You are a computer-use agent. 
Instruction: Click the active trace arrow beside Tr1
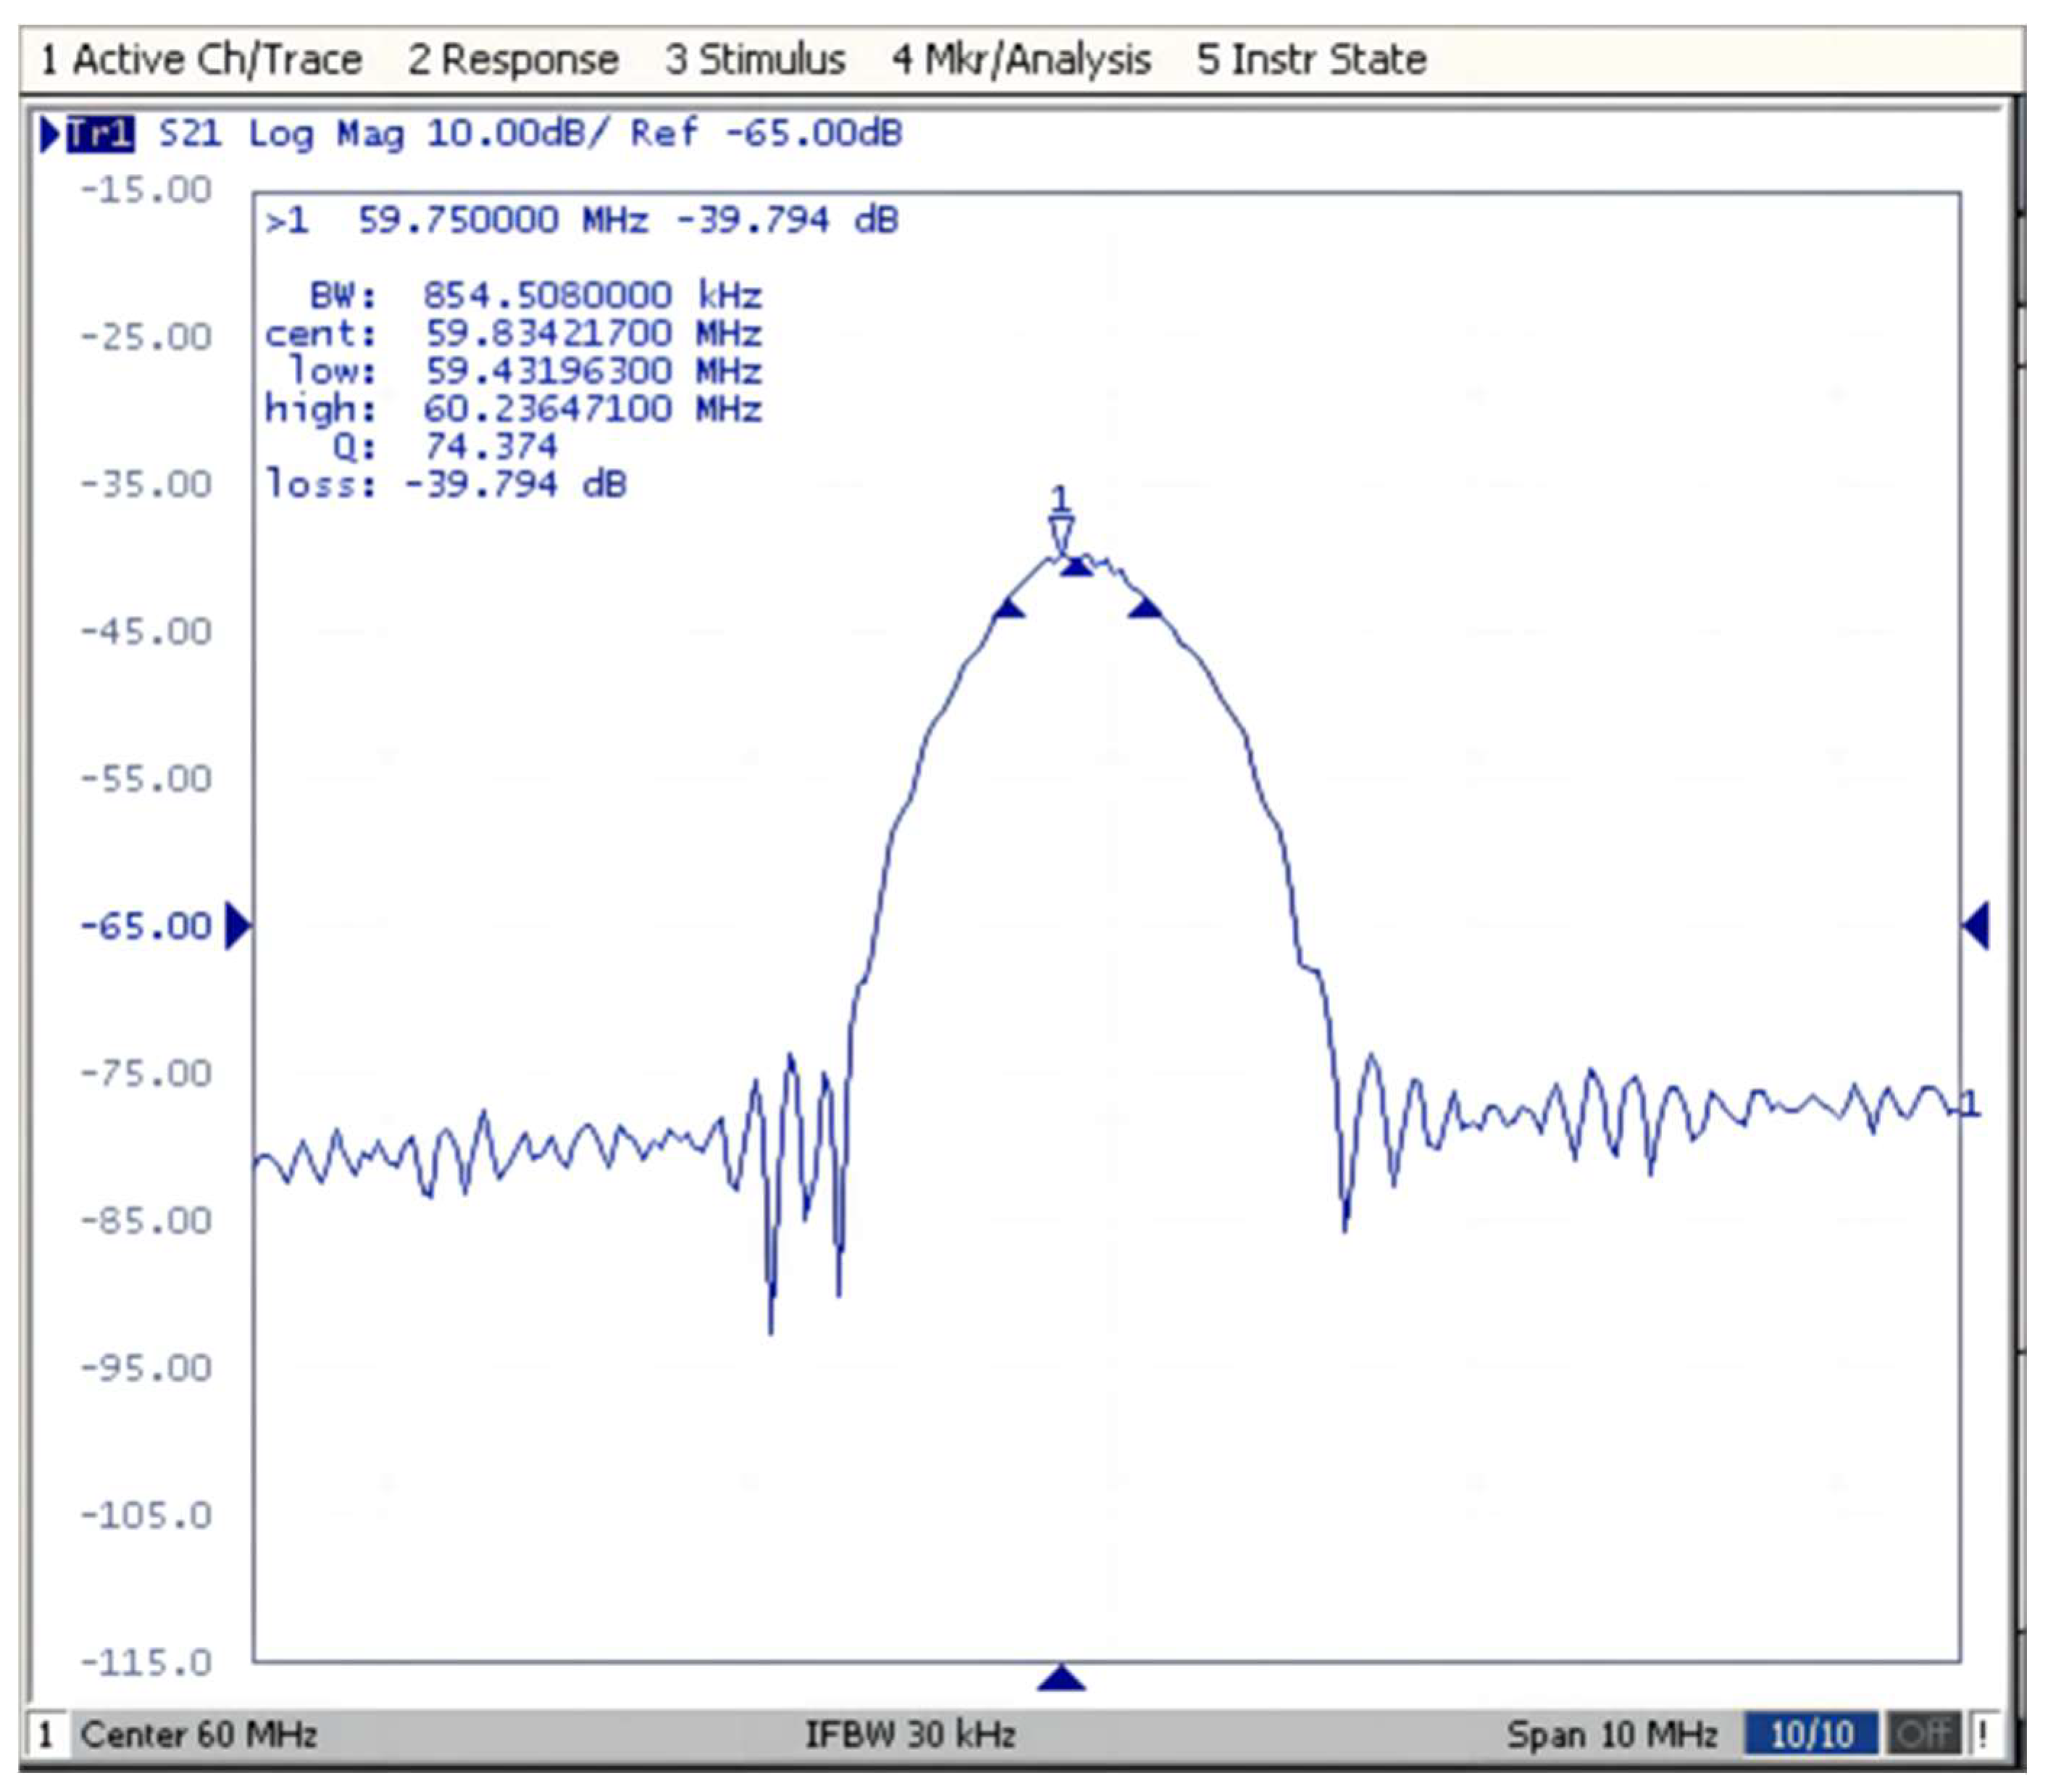(49, 134)
